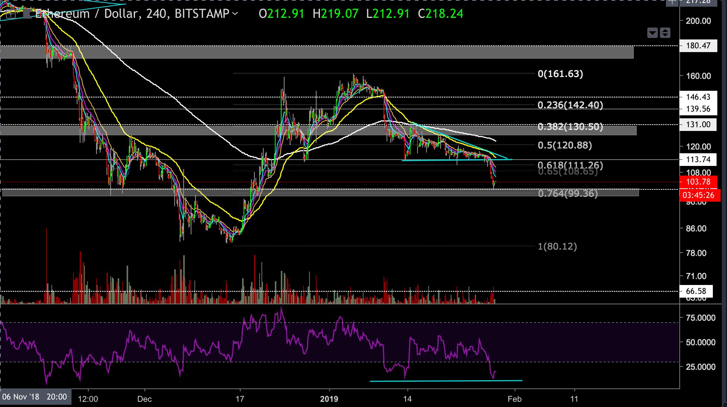Click the 200.00 price scale tick

pyautogui.click(x=698, y=21)
